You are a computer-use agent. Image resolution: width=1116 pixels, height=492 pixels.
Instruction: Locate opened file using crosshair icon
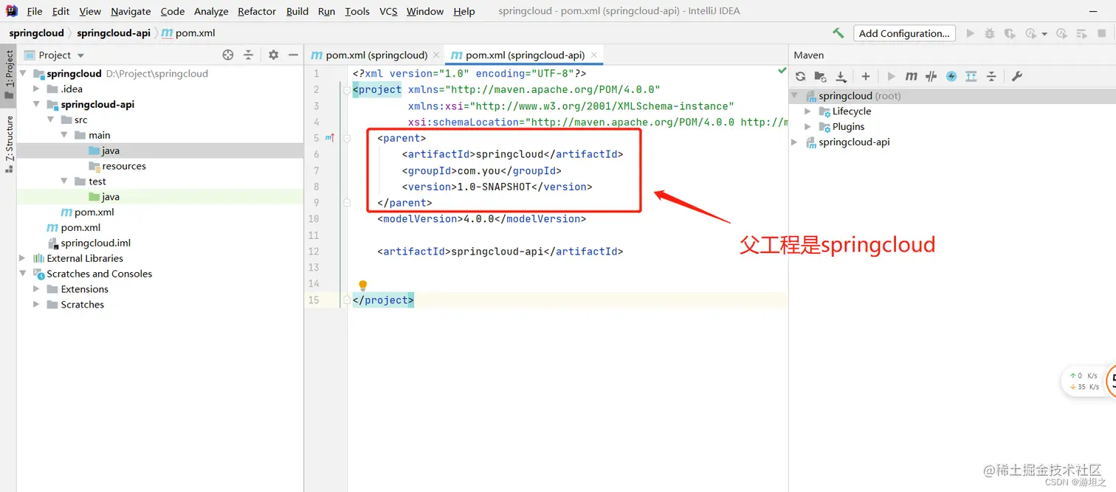click(x=228, y=55)
